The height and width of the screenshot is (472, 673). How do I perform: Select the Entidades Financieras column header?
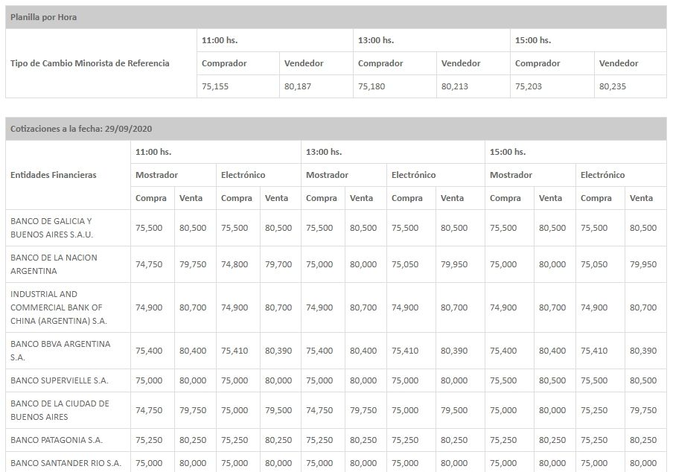tap(53, 175)
